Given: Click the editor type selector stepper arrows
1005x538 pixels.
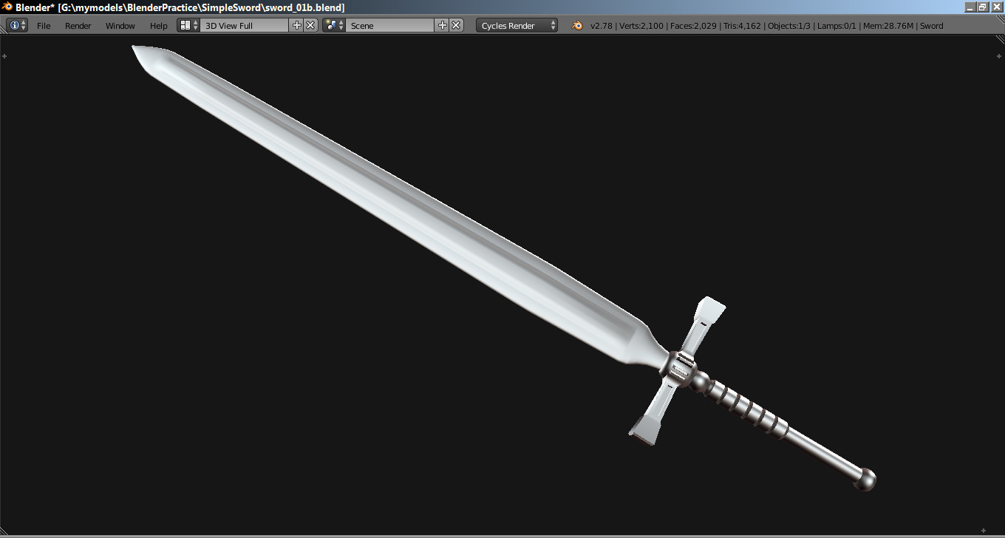Looking at the screenshot, I should click(x=23, y=25).
